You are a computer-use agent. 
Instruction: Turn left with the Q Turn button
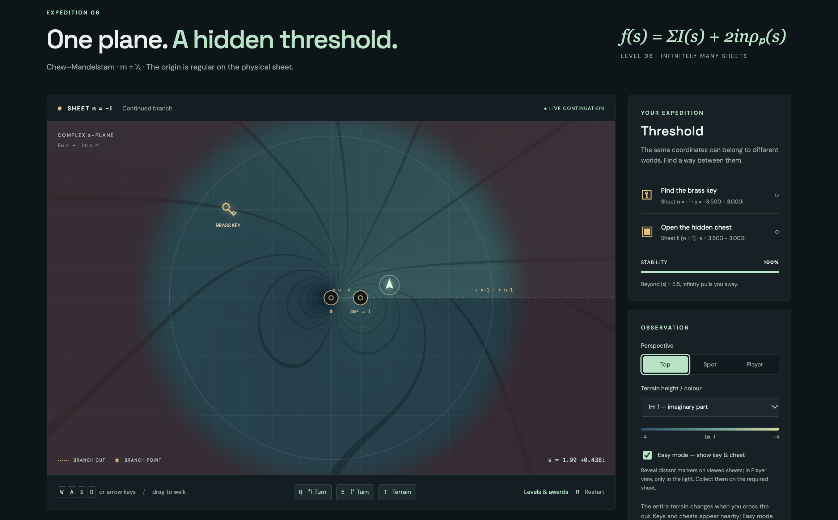[x=313, y=492]
